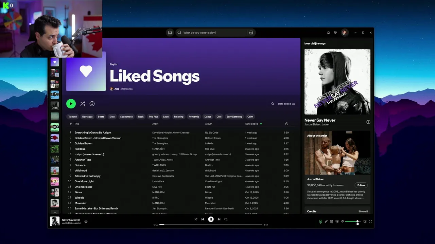435x244 pixels.
Task: Go to Spotify Home
Action: 170,33
